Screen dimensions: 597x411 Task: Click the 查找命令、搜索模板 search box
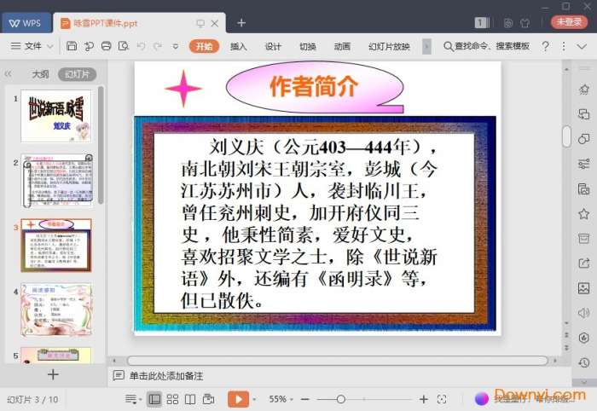point(487,46)
